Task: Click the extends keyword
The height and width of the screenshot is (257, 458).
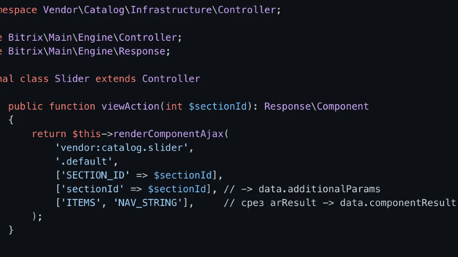Action: click(116, 79)
